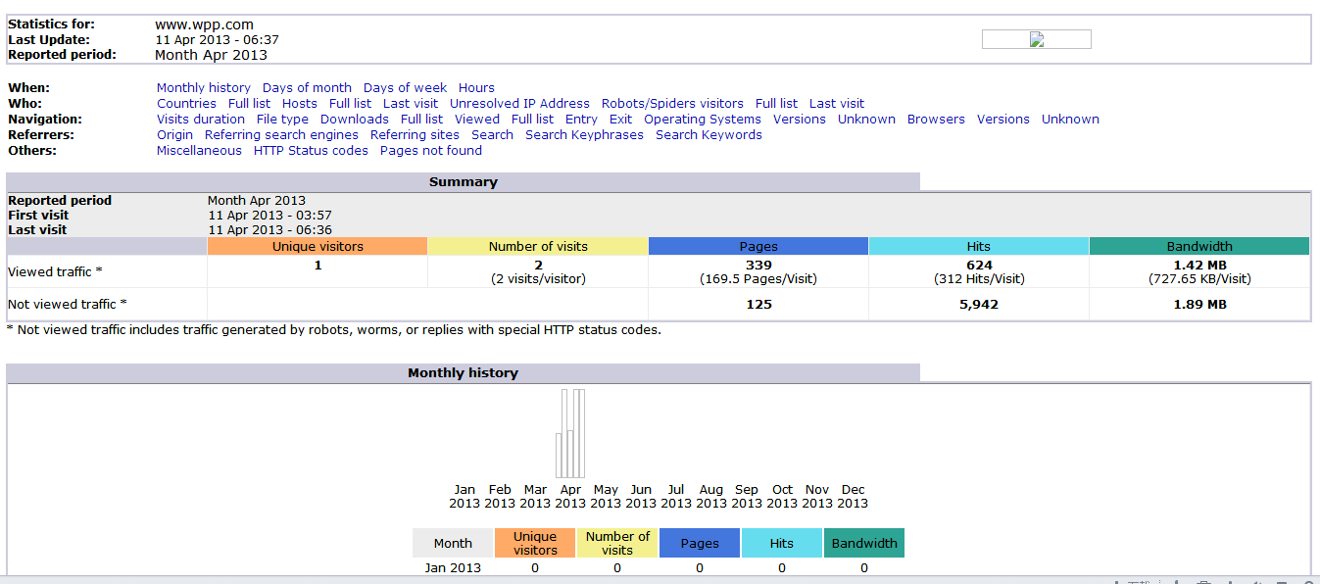The image size is (1320, 584).
Task: Open the Days of month report
Action: point(307,87)
